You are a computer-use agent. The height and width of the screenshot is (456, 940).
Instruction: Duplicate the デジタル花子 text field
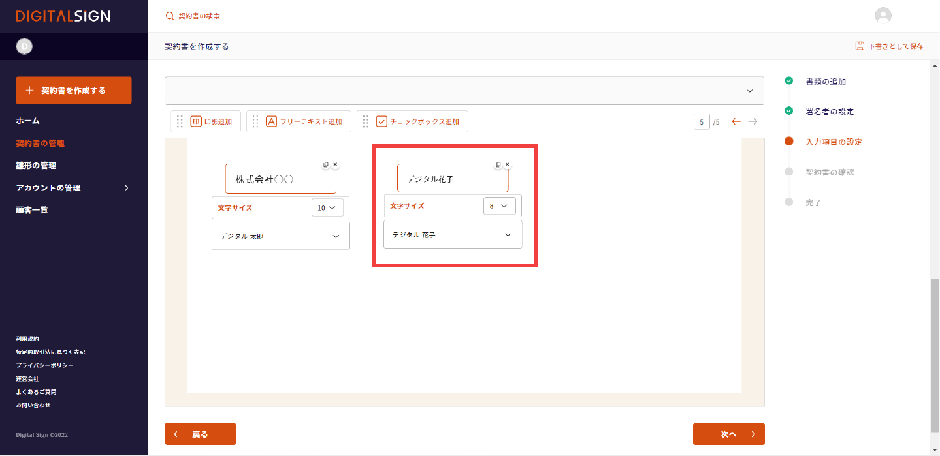coord(498,164)
